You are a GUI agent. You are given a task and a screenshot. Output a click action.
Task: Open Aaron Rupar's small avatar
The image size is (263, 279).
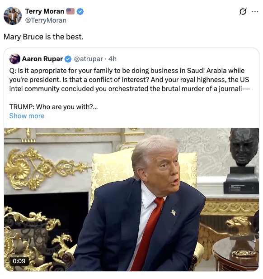[x=15, y=59]
